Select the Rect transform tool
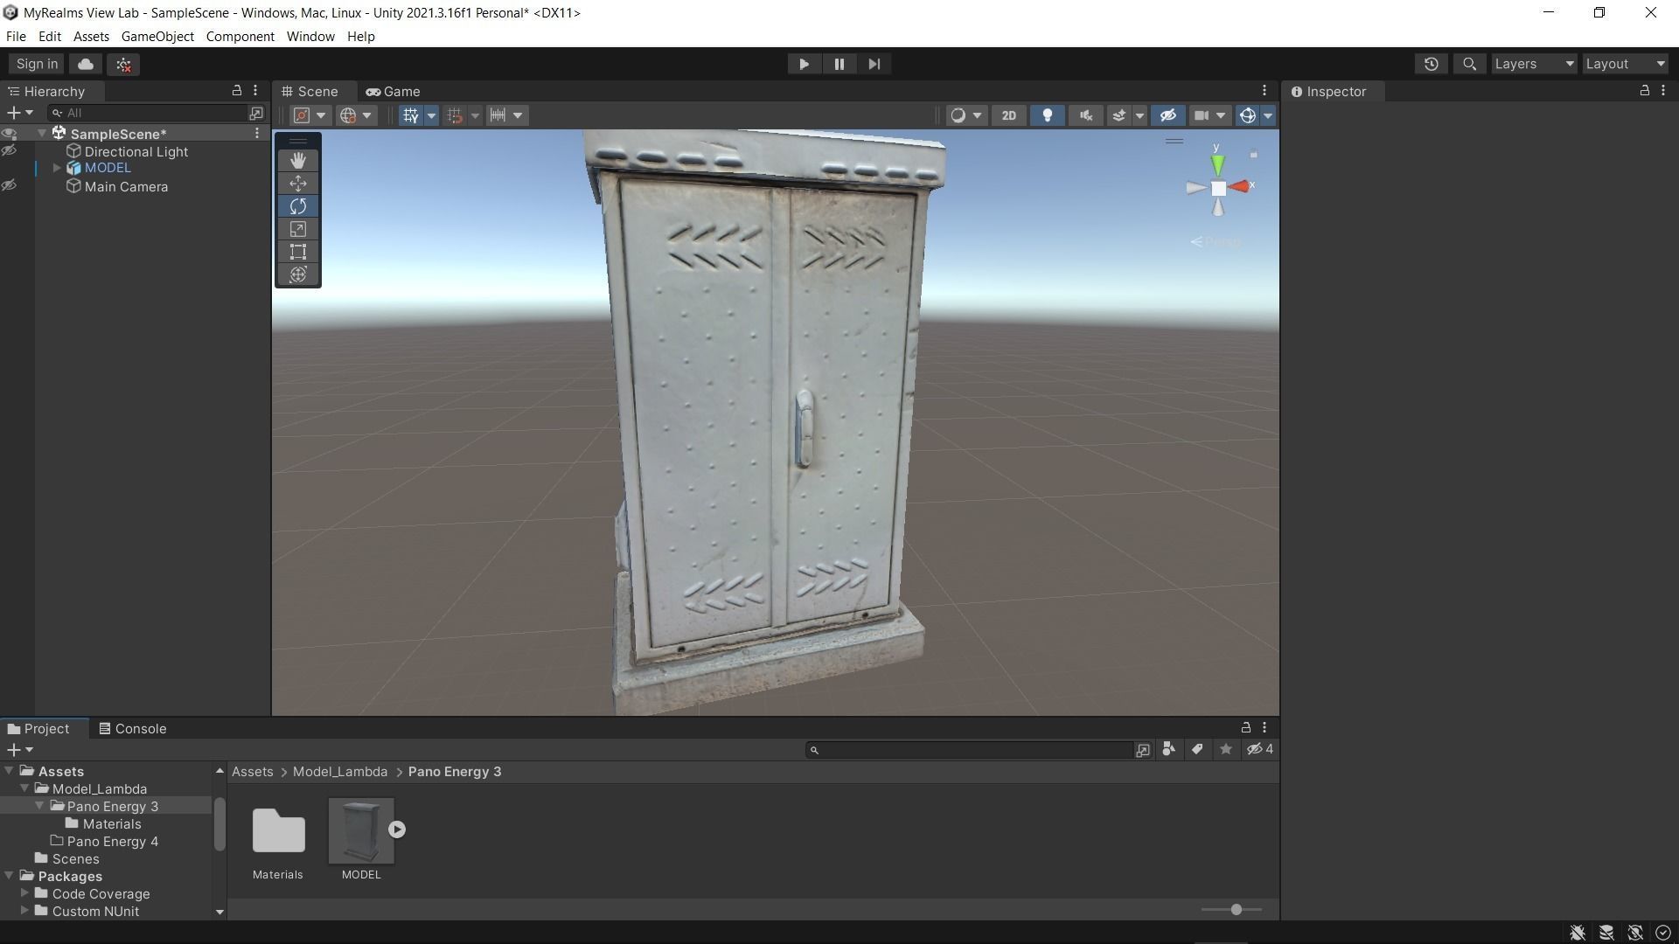1679x944 pixels. pyautogui.click(x=297, y=252)
